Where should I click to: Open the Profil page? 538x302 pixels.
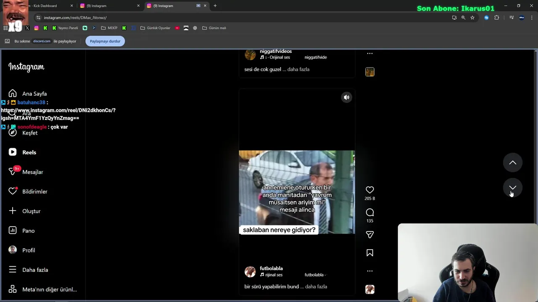[x=22, y=250]
